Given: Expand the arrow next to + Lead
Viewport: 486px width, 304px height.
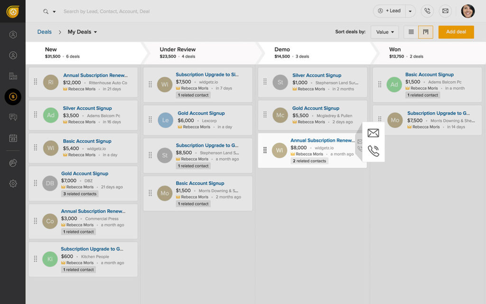Looking at the screenshot, I should [x=410, y=11].
